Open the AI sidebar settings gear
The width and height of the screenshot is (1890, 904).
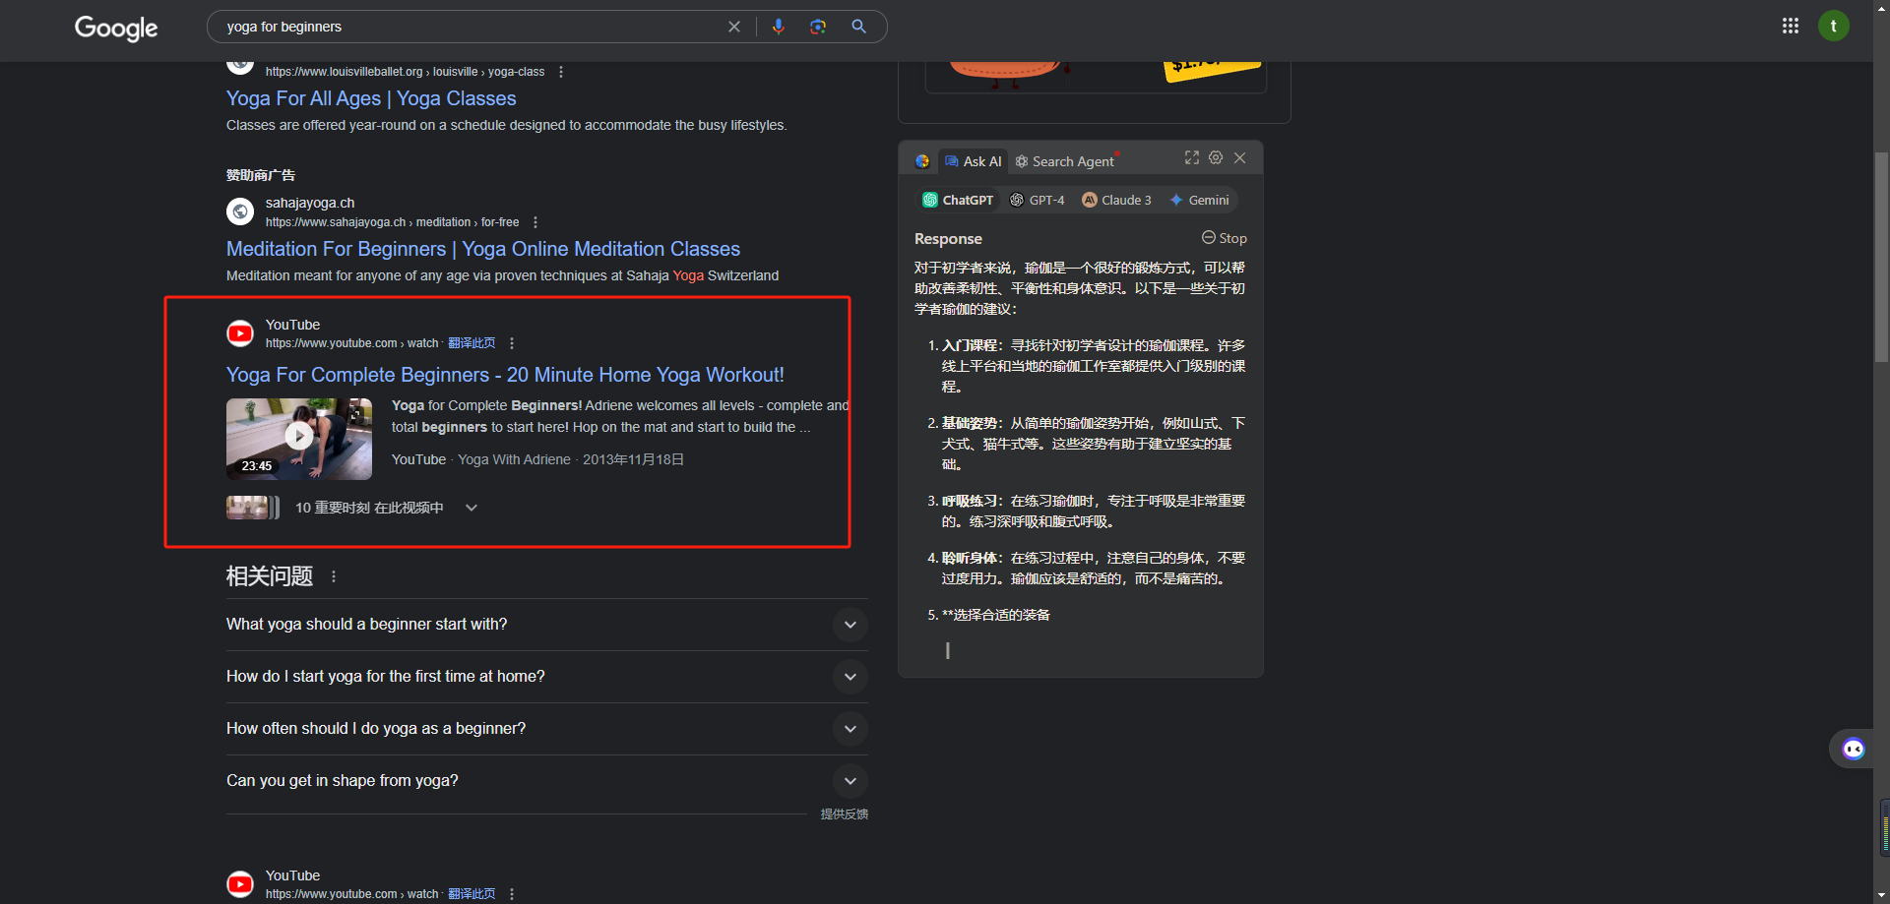coord(1216,157)
